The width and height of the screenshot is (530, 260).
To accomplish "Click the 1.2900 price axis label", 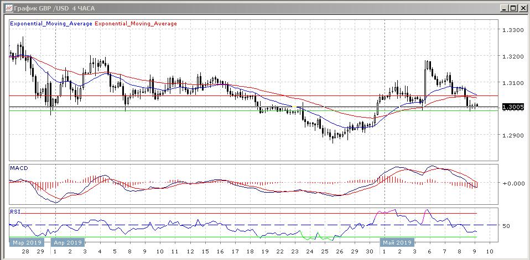I will pos(512,135).
